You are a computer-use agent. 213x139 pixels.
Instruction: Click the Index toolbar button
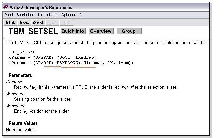point(24,22)
